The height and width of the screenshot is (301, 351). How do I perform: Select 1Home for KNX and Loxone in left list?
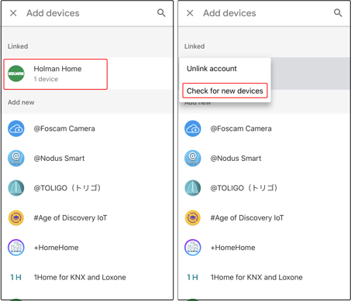tap(87, 277)
